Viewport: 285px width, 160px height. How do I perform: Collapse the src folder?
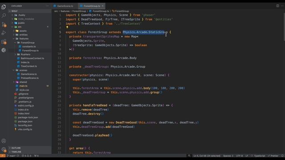(x=30, y=27)
